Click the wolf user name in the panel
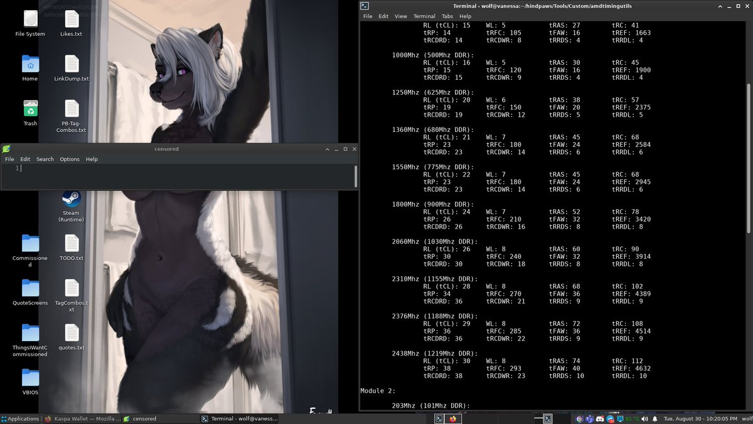The height and width of the screenshot is (424, 753). point(747,418)
